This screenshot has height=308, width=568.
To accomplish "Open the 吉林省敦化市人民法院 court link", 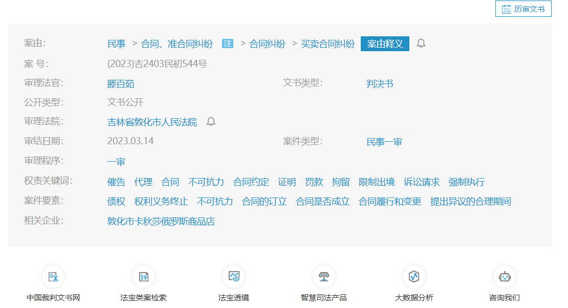I will click(x=152, y=122).
